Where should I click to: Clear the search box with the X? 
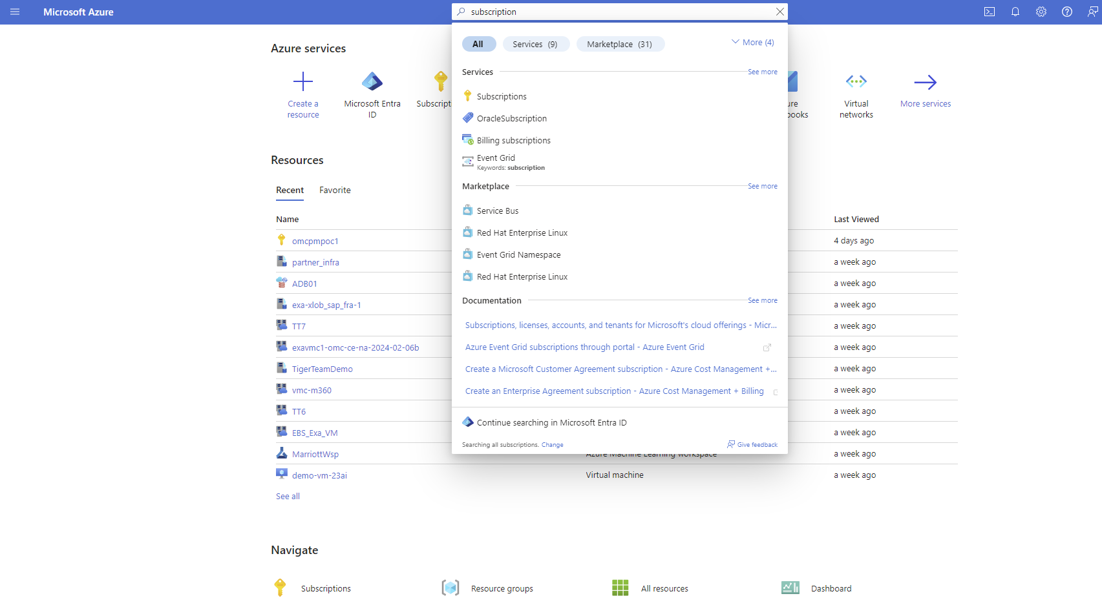coord(780,12)
